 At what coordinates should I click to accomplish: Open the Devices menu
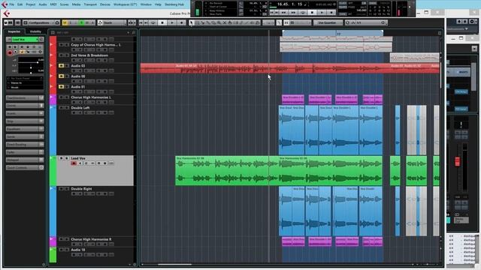coord(105,4)
